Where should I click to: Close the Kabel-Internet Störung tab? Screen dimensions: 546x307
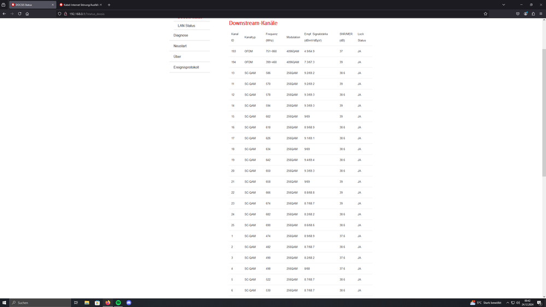click(x=101, y=5)
